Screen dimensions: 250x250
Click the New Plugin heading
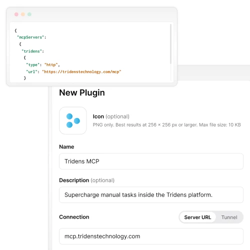tap(82, 92)
